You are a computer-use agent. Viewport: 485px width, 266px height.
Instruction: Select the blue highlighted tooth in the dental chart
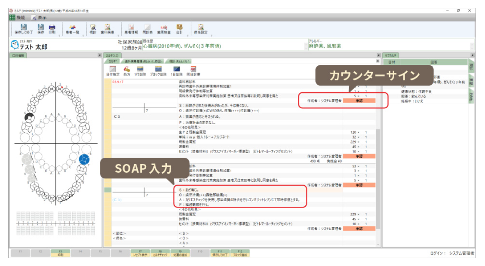84,159
